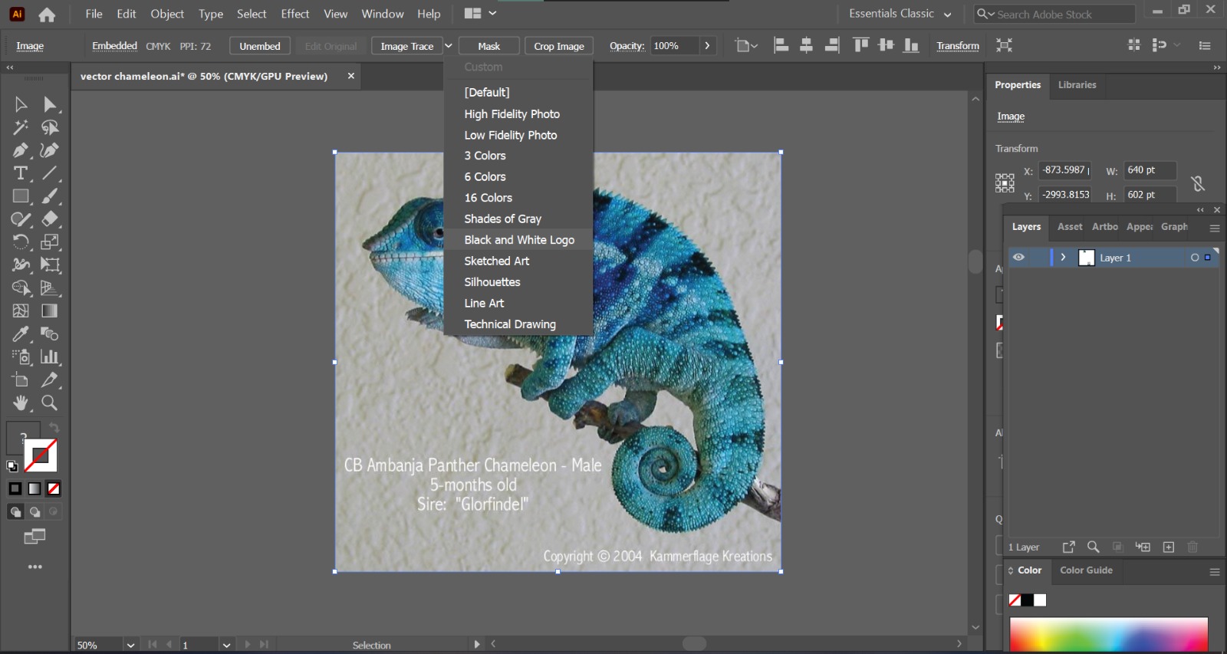Screen dimensions: 1227x654
Task: Pick the Gradient tool
Action: coord(50,311)
